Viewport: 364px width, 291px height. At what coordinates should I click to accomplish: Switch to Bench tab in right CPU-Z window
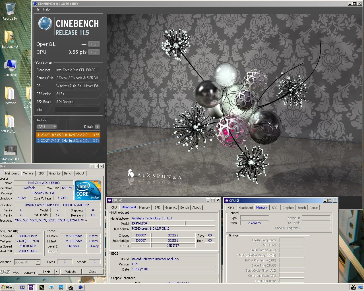click(x=301, y=208)
